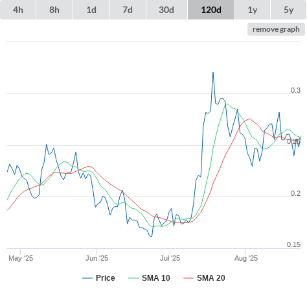Show the 30d price range
The width and height of the screenshot is (307, 295).
[x=166, y=10]
